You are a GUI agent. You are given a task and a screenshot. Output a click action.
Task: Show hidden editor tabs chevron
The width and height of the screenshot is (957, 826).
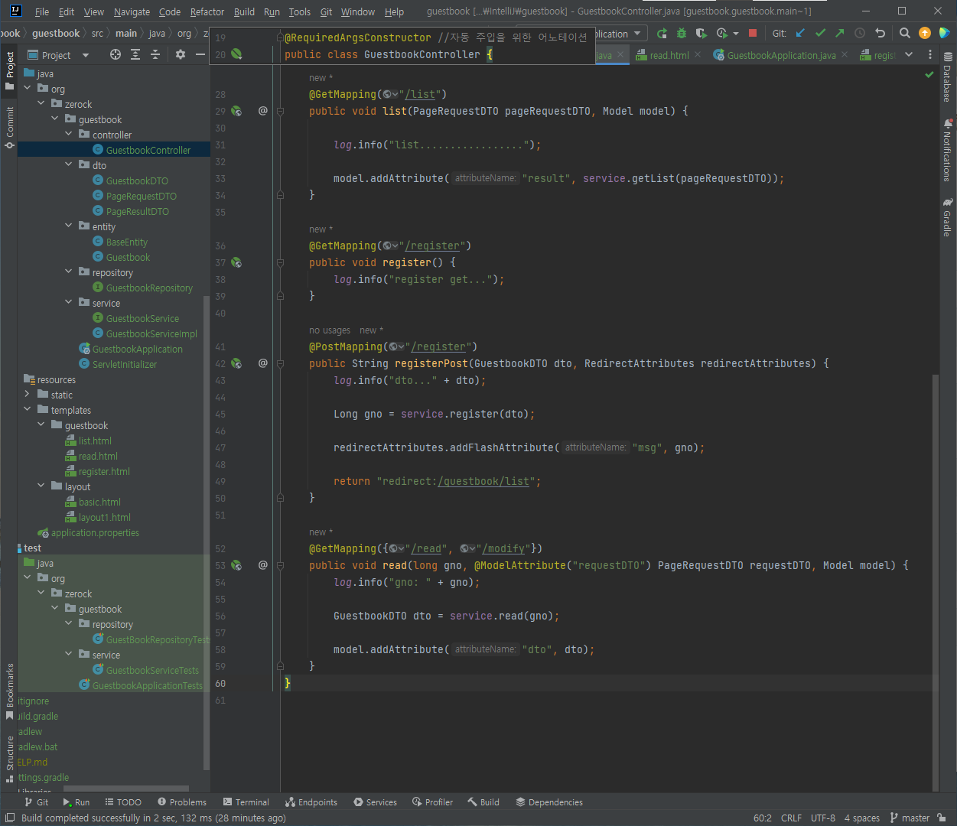[909, 54]
